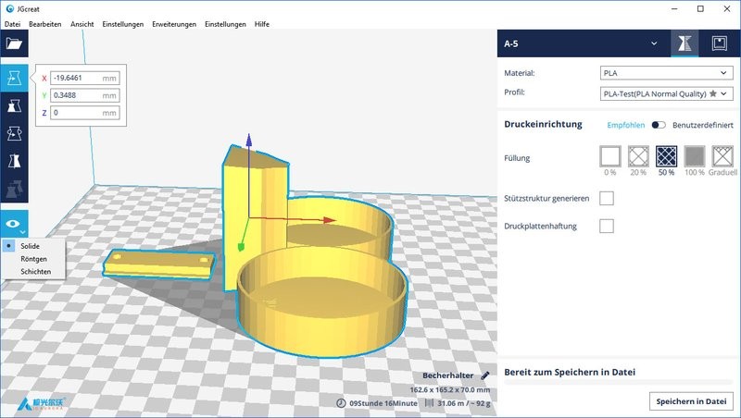Switch to the print settings stage icon

click(684, 43)
